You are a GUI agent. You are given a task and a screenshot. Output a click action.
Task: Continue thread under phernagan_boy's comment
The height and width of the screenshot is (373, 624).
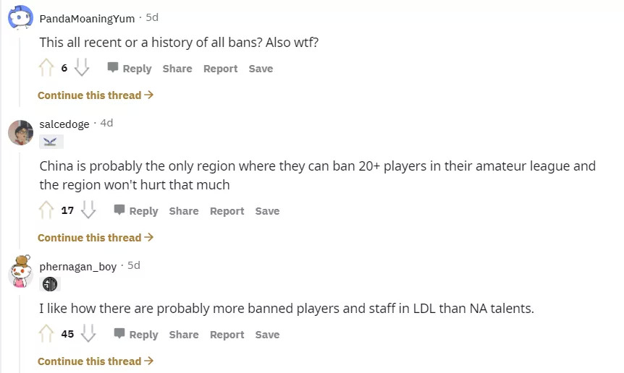coord(96,361)
